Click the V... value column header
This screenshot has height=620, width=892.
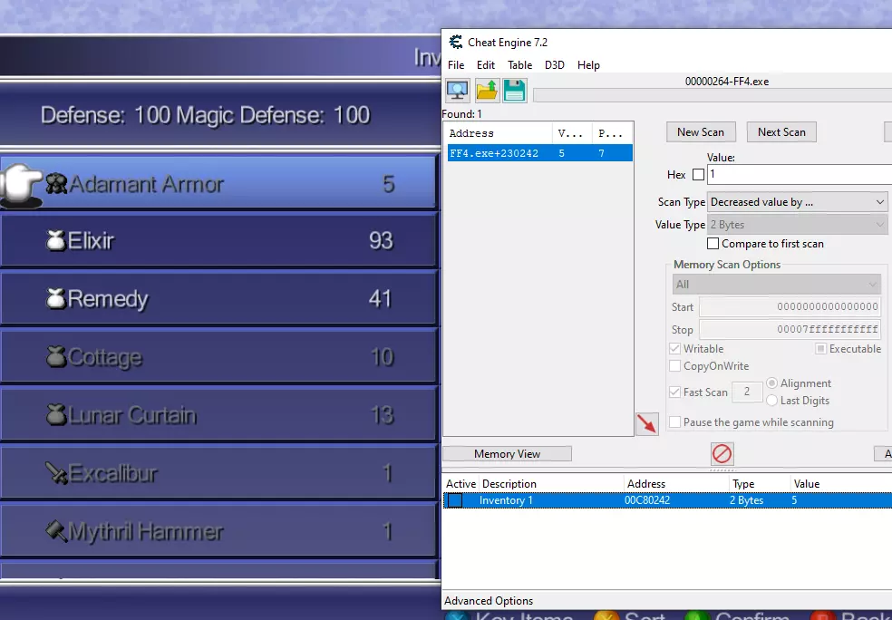coord(572,133)
